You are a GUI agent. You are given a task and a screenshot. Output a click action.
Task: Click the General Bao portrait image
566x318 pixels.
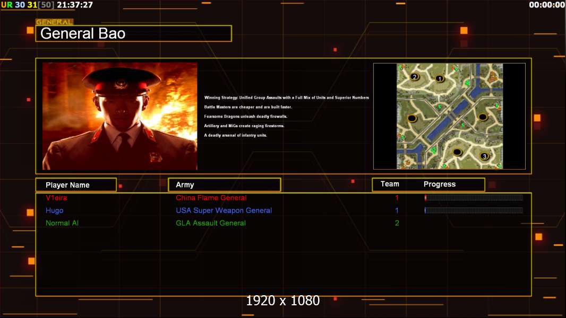(x=120, y=116)
